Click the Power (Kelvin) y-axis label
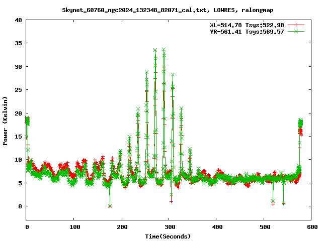The width and height of the screenshot is (322, 241). pyautogui.click(x=5, y=121)
